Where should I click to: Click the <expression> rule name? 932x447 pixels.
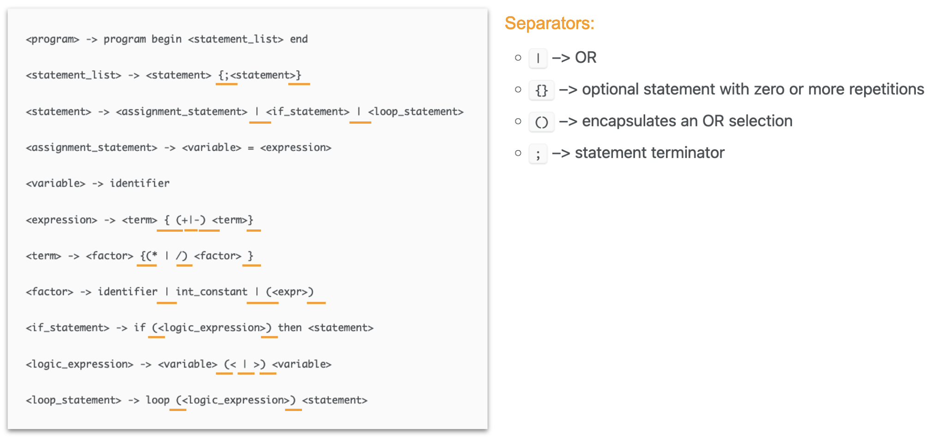pos(61,220)
